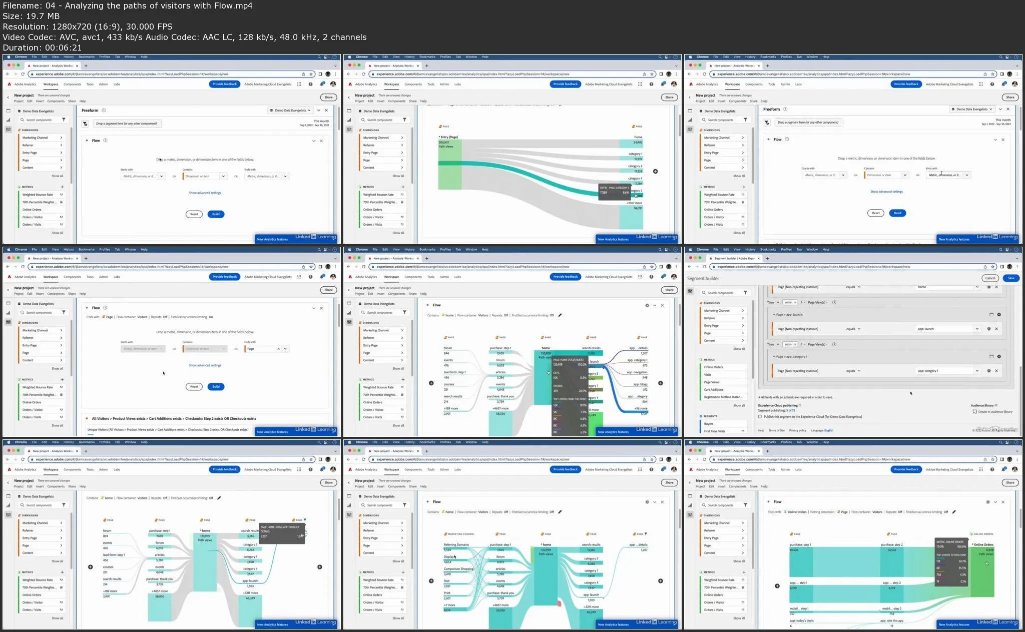Click the pencil icon beside 'Ends with Online Orders'

954,512
